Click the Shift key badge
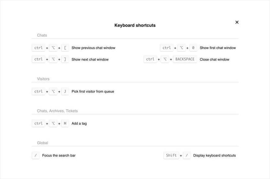 click(171, 155)
